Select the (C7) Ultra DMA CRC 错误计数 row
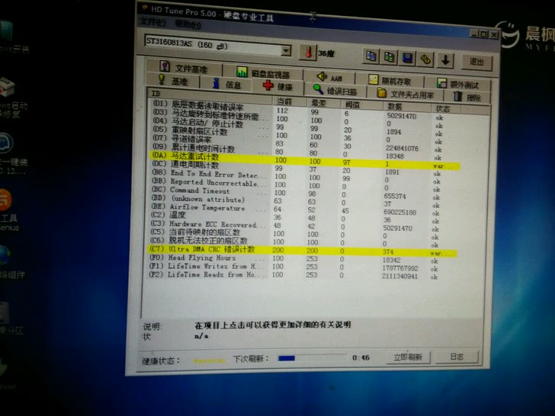 (x=302, y=251)
